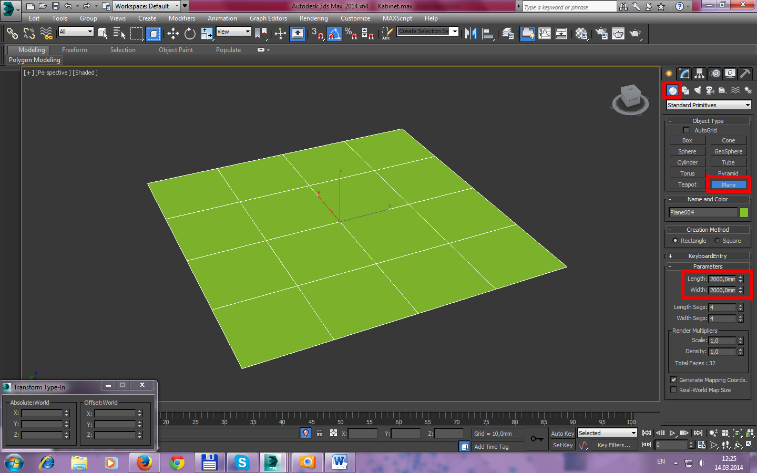Enable the AutoGrid checkbox
757x473 pixels.
point(686,130)
